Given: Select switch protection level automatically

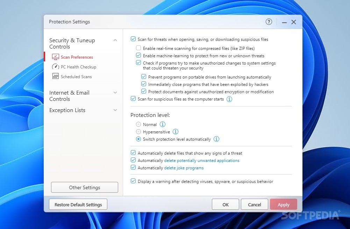Looking at the screenshot, I should click(x=138, y=139).
